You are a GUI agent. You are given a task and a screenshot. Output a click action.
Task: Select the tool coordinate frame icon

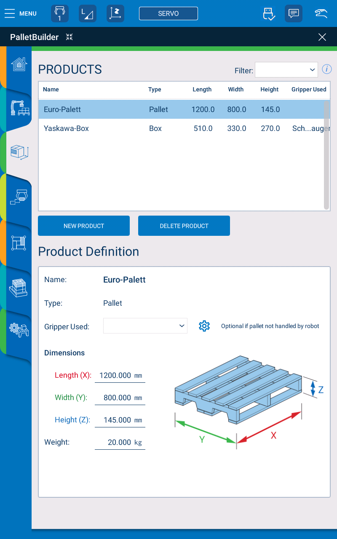[x=115, y=13]
